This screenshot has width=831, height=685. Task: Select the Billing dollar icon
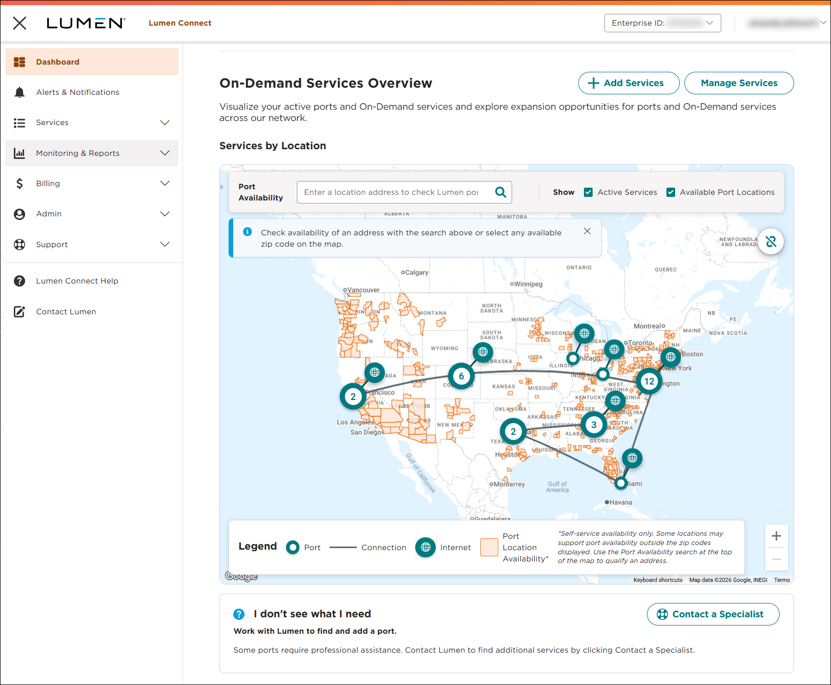(x=19, y=183)
